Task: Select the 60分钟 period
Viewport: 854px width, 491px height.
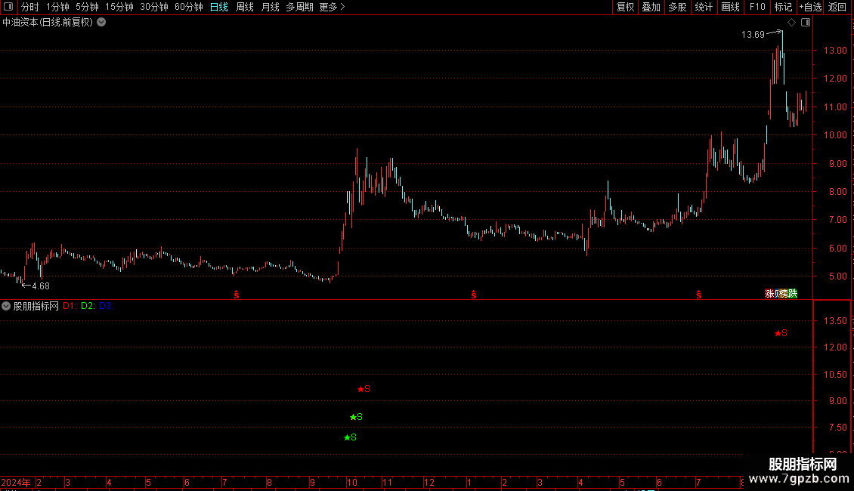Action: [189, 7]
